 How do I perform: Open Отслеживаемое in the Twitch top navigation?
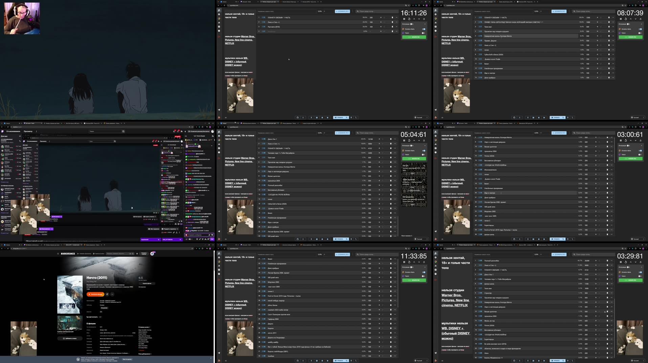[x=13, y=131]
